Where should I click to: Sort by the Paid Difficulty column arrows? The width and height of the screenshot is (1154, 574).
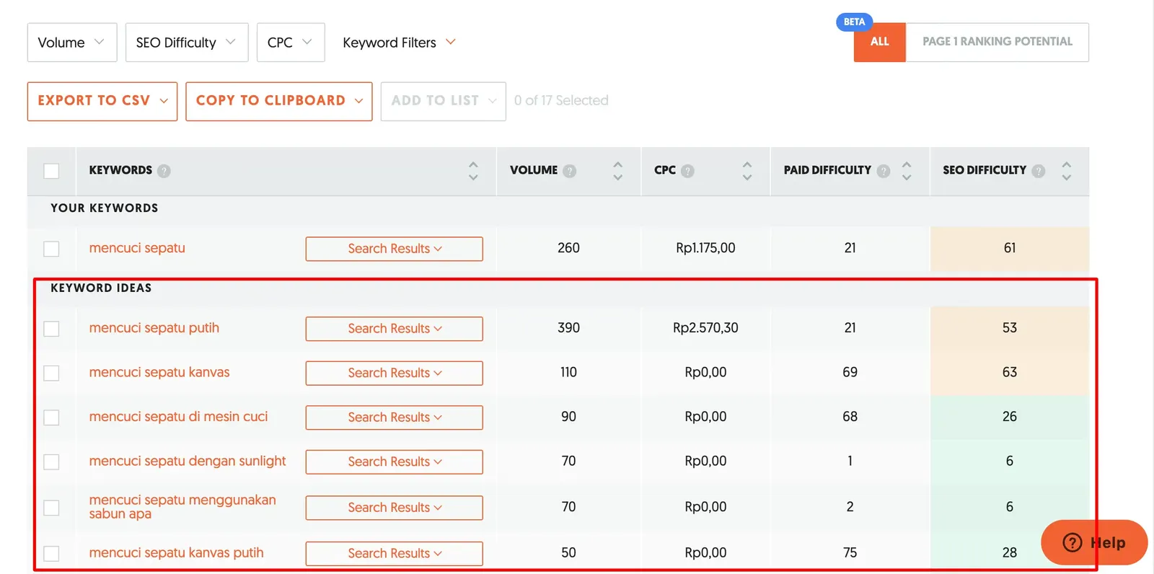[907, 171]
